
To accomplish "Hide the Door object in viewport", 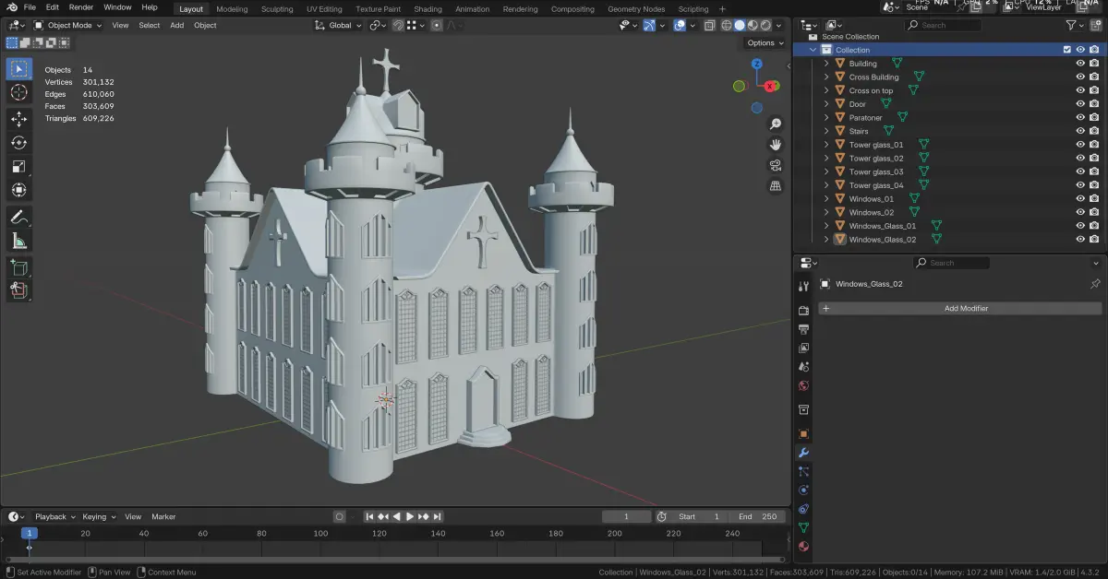I will point(1080,104).
